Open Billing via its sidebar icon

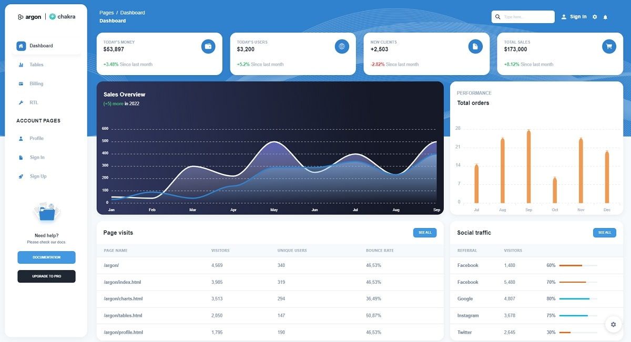[x=20, y=84]
